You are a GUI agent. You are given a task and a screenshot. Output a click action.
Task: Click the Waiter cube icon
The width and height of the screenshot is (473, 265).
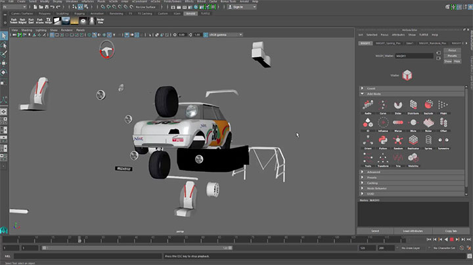point(407,75)
